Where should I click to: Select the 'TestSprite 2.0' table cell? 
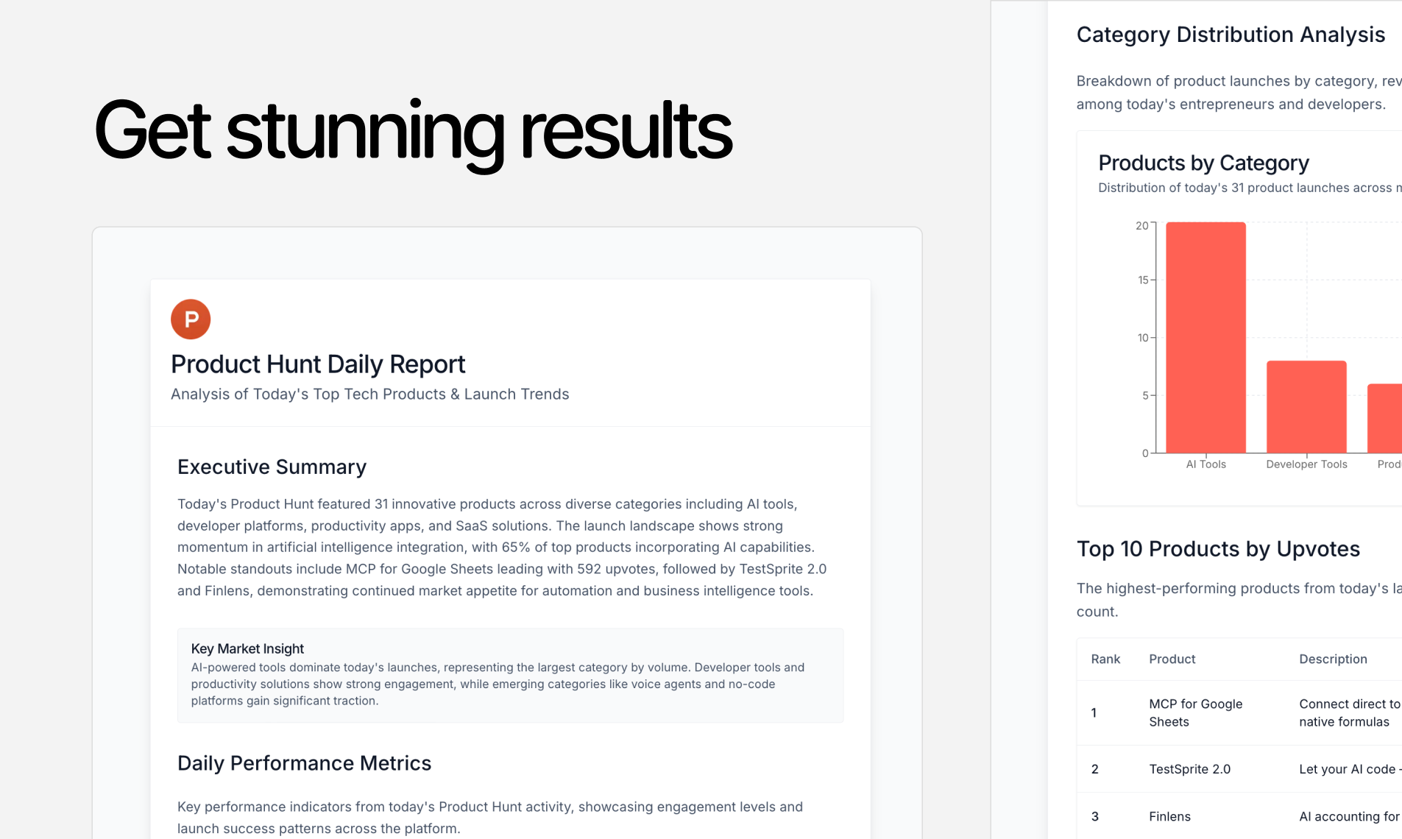tap(1189, 769)
